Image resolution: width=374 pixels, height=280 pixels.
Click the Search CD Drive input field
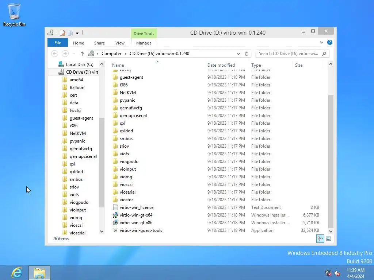[289, 54]
